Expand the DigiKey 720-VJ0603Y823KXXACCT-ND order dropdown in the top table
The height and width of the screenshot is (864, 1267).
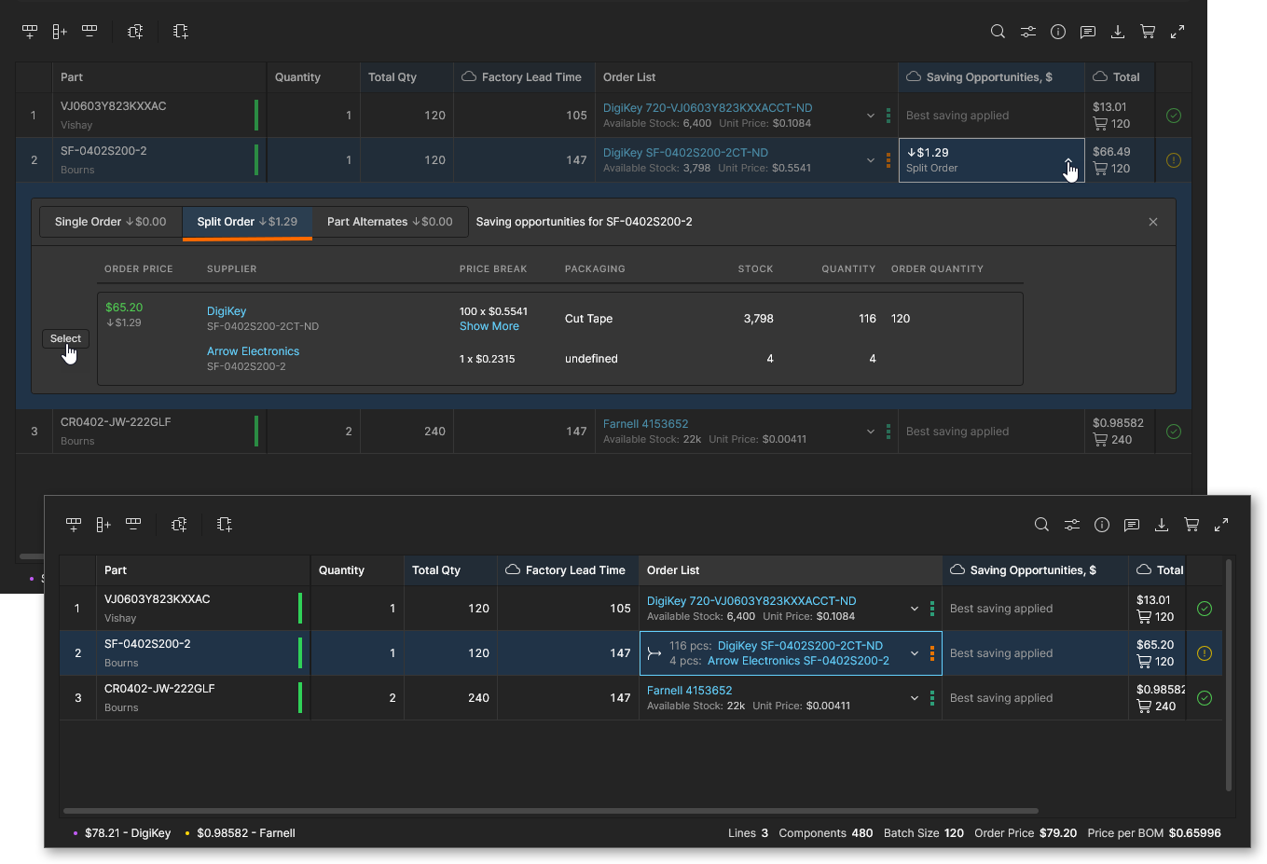coord(871,116)
